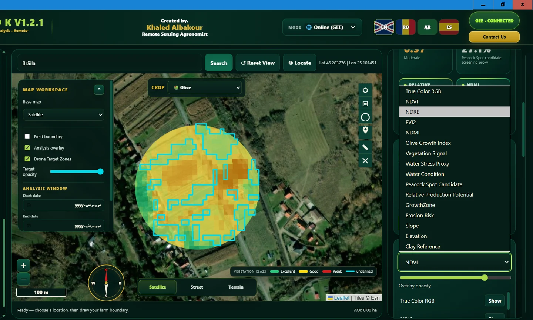533x320 pixels.
Task: Click the Reset View button
Action: coord(258,63)
